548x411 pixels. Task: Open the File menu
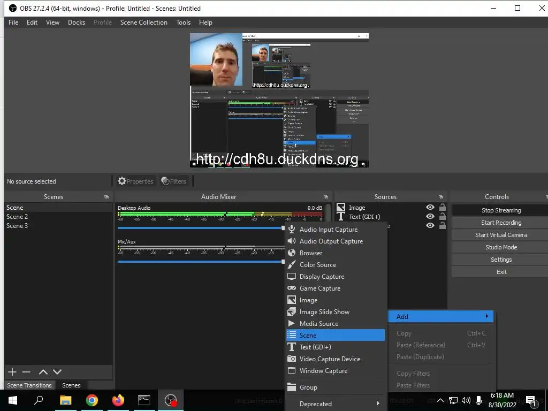click(13, 22)
